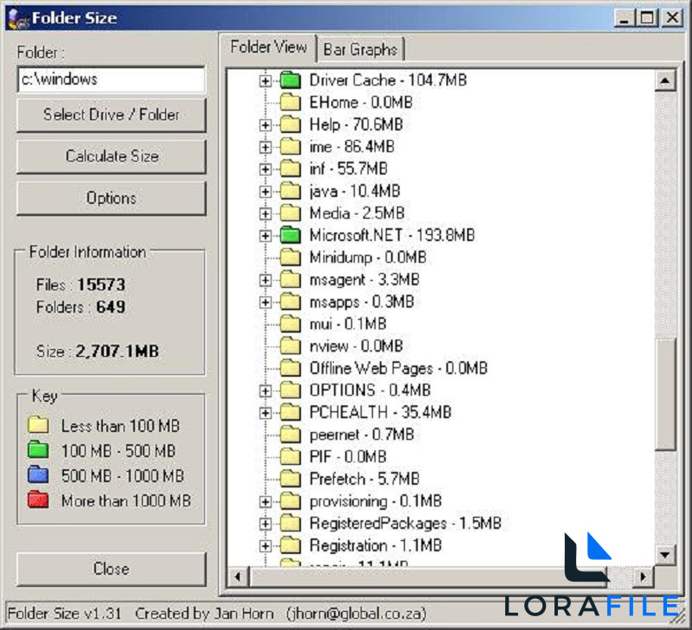Click the vertical scrollbar thumb
This screenshot has height=630, width=692.
665,394
